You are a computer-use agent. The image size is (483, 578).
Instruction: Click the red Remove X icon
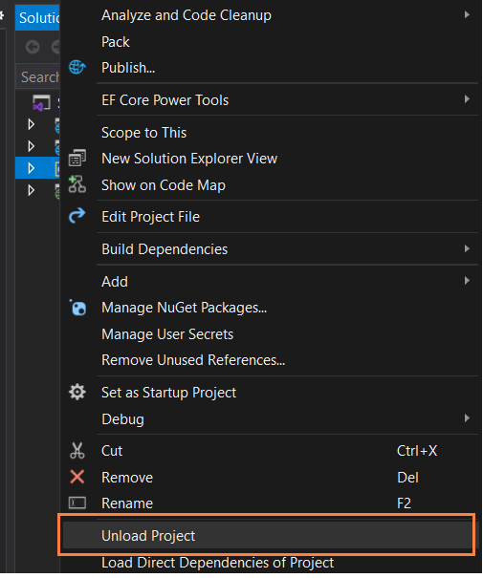77,477
